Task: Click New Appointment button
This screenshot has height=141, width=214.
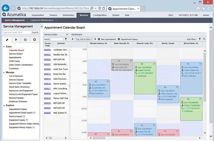Action: coord(107,39)
